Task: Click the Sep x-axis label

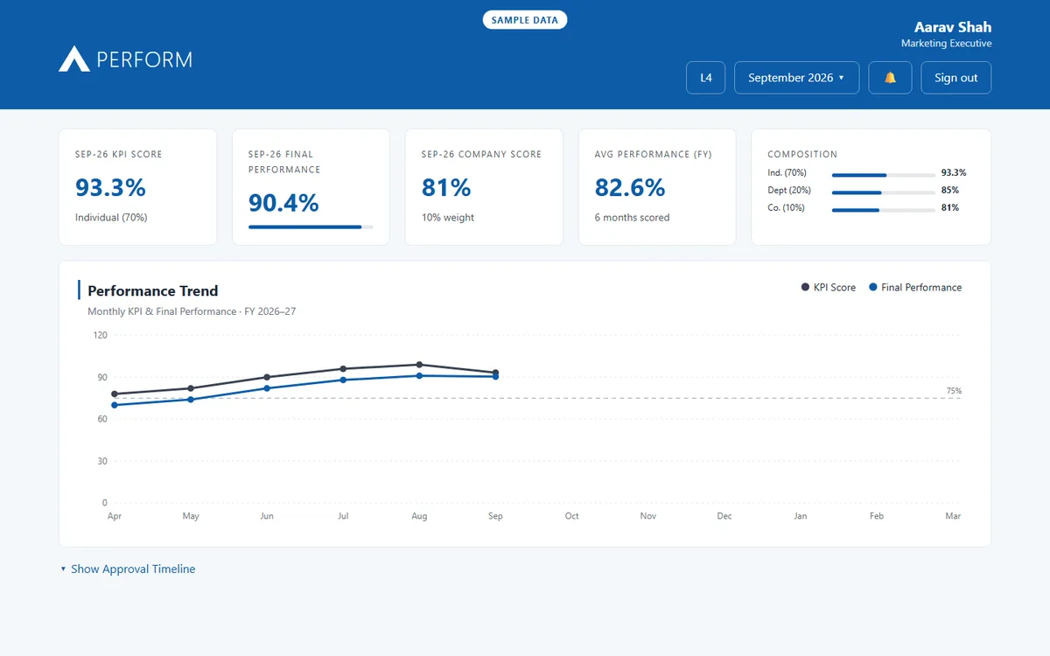Action: click(495, 516)
